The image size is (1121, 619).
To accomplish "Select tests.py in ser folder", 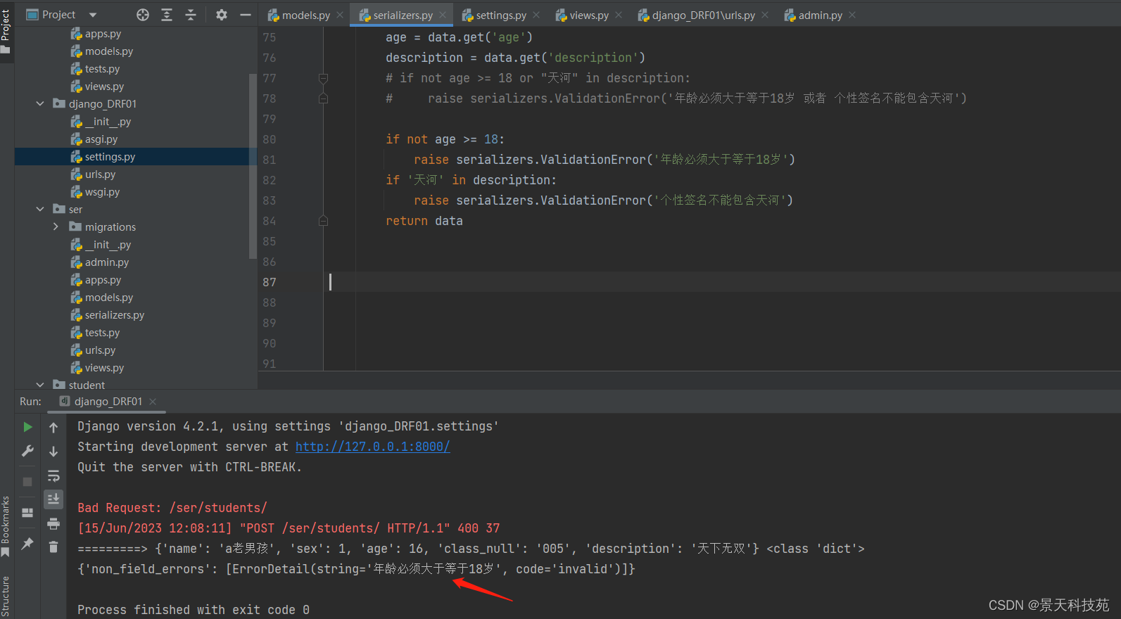I will pyautogui.click(x=102, y=333).
